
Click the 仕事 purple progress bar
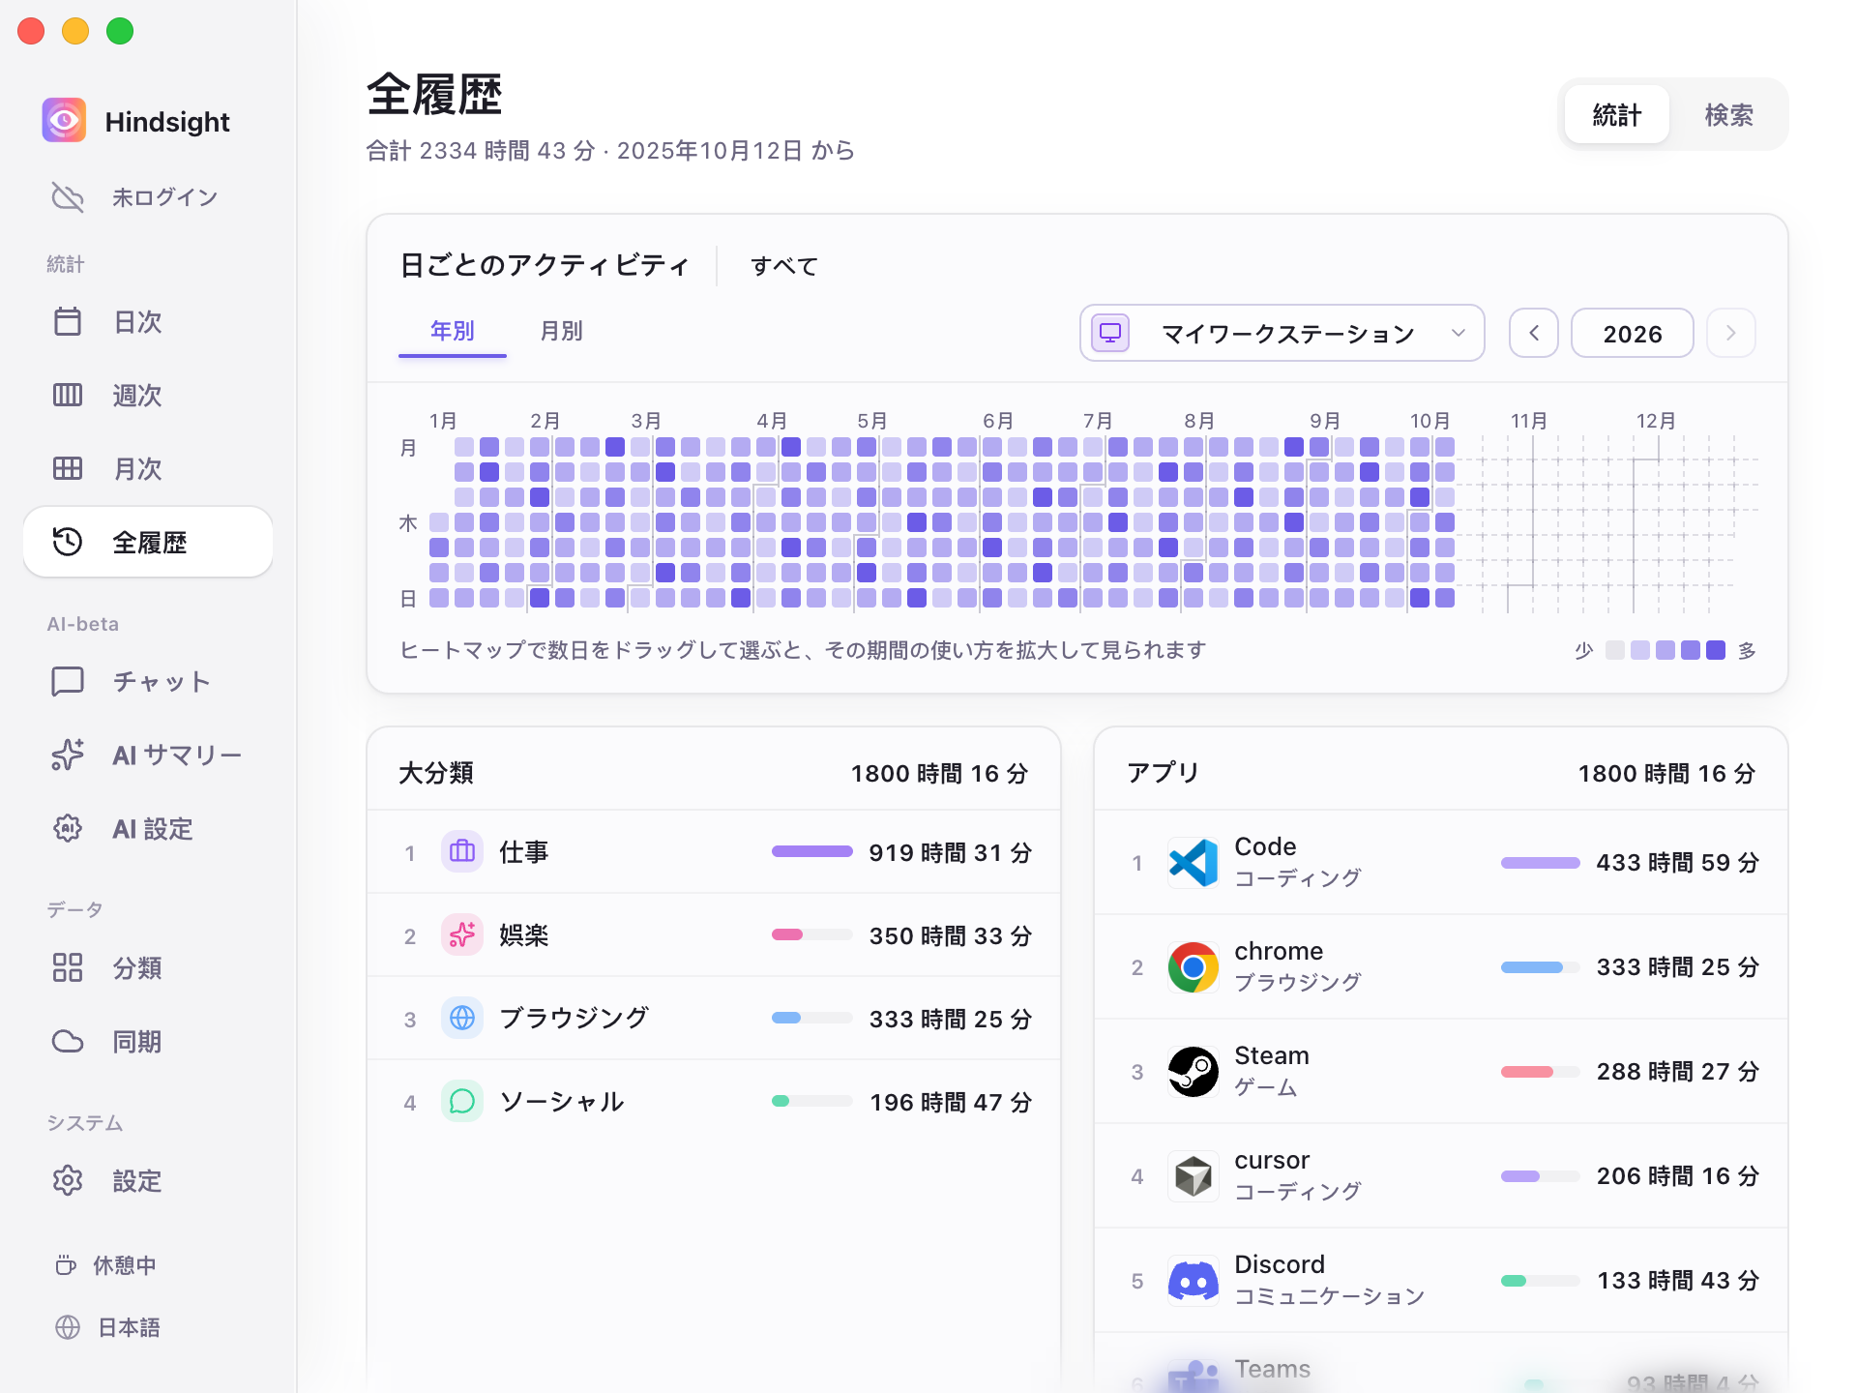click(812, 851)
